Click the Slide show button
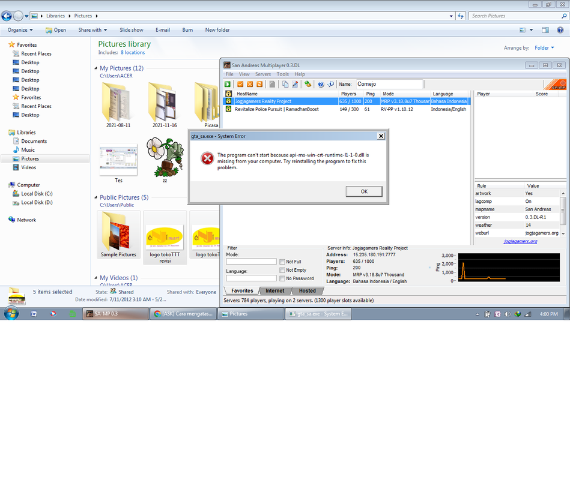Screen dimensions: 570x480 pos(131,30)
